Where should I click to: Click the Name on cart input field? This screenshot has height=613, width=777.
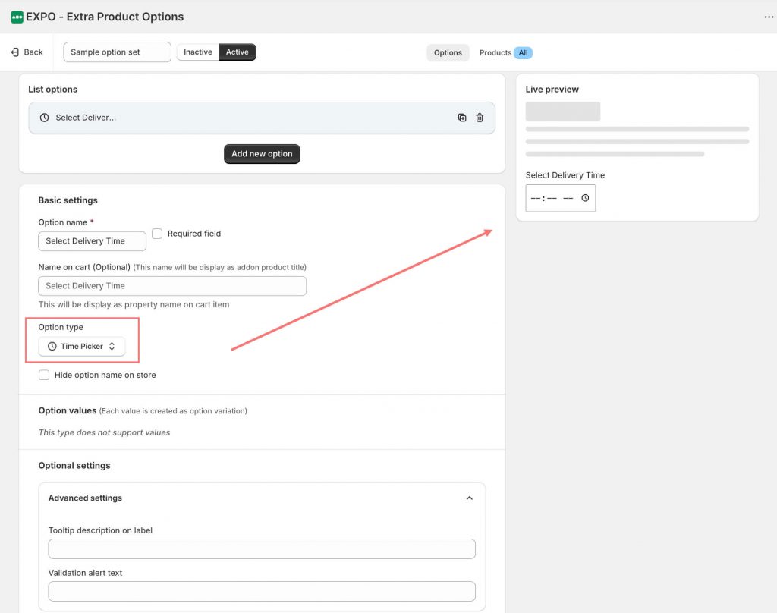(x=172, y=286)
